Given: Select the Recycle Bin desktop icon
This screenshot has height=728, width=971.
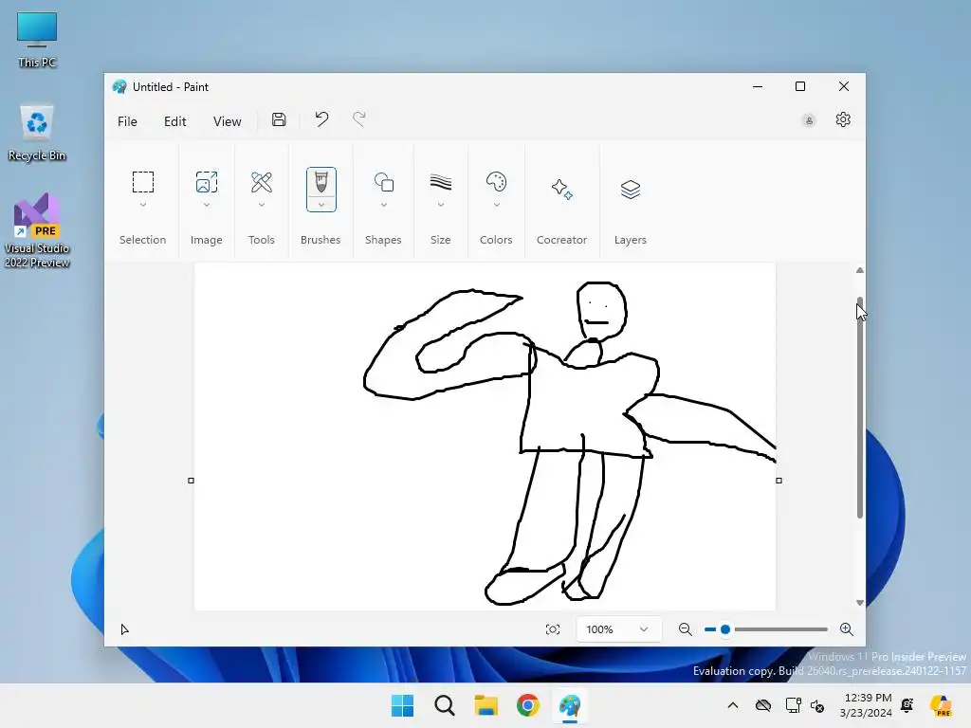Looking at the screenshot, I should (37, 133).
